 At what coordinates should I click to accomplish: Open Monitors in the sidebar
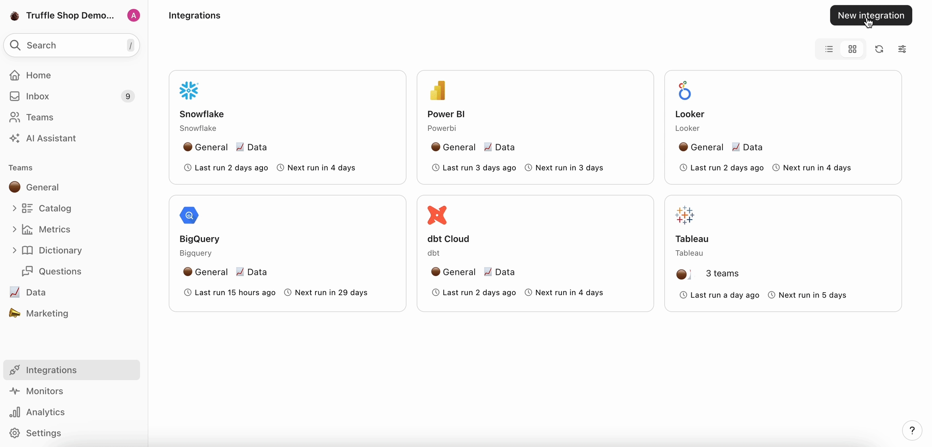coord(44,391)
